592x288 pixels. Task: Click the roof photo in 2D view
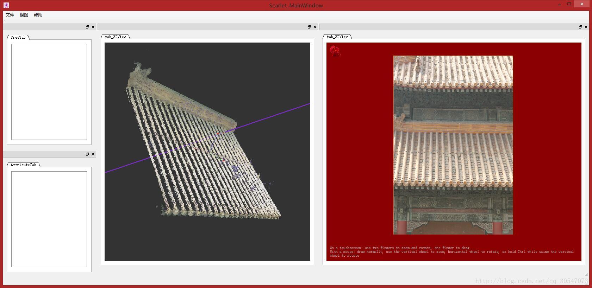[453, 145]
